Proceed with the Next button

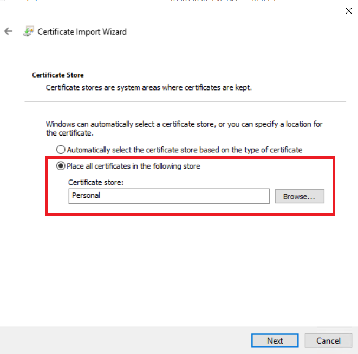click(x=275, y=341)
